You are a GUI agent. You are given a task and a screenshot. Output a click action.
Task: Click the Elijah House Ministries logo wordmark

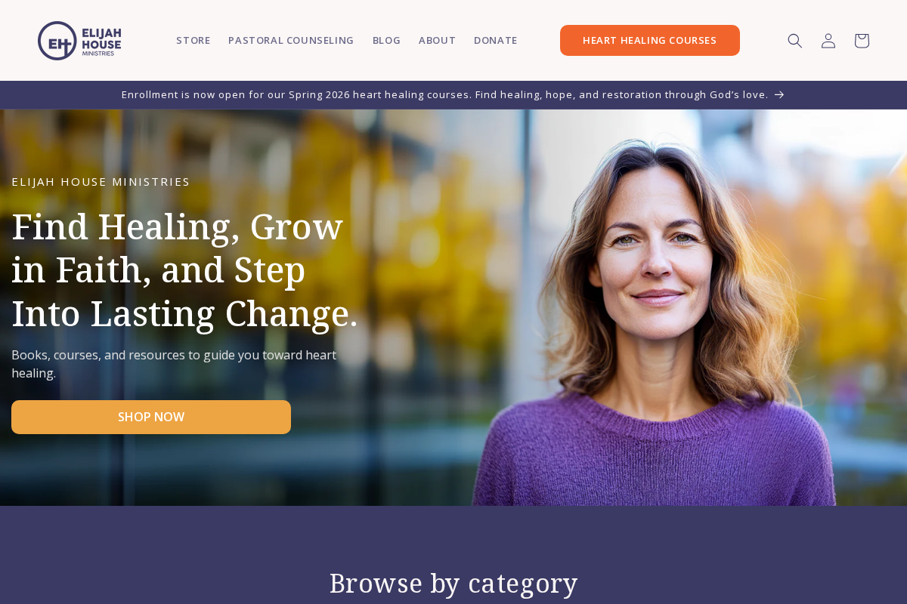pos(101,41)
